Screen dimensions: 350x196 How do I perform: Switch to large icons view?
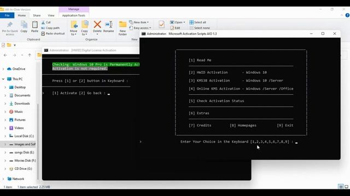point(346,187)
